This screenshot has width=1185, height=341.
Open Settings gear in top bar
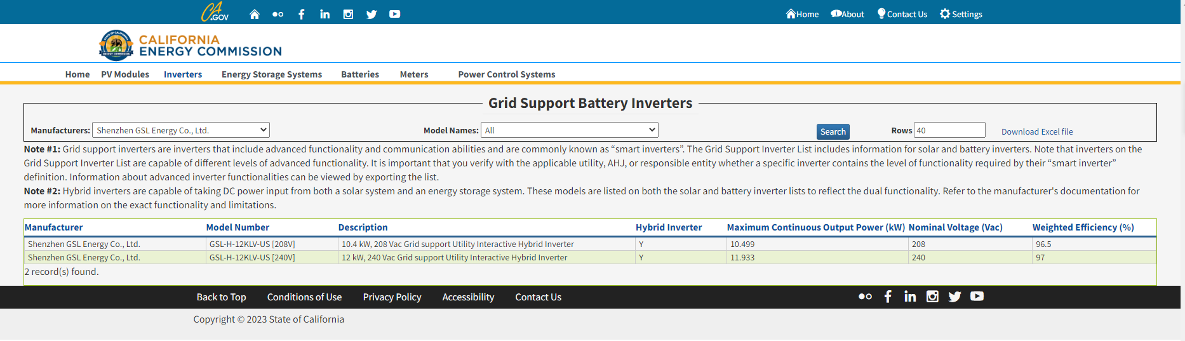point(960,14)
